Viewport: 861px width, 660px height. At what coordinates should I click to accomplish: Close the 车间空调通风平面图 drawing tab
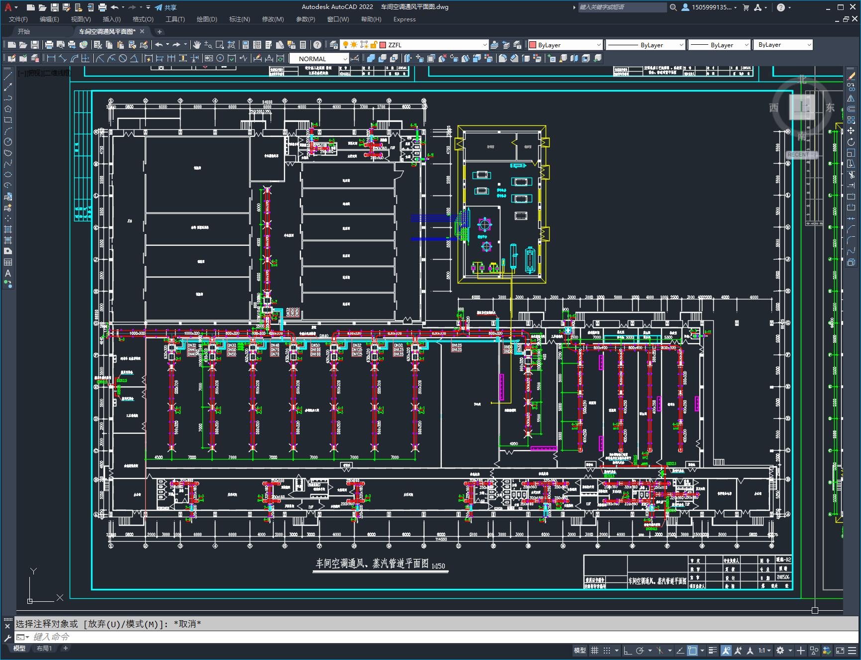pos(142,31)
